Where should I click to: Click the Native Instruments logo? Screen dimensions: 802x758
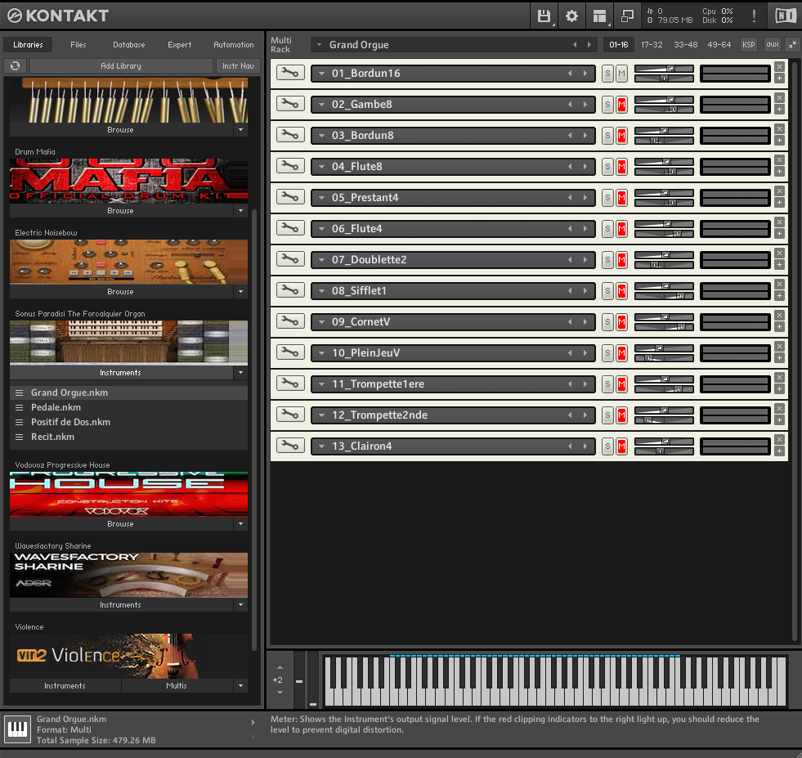tap(785, 16)
